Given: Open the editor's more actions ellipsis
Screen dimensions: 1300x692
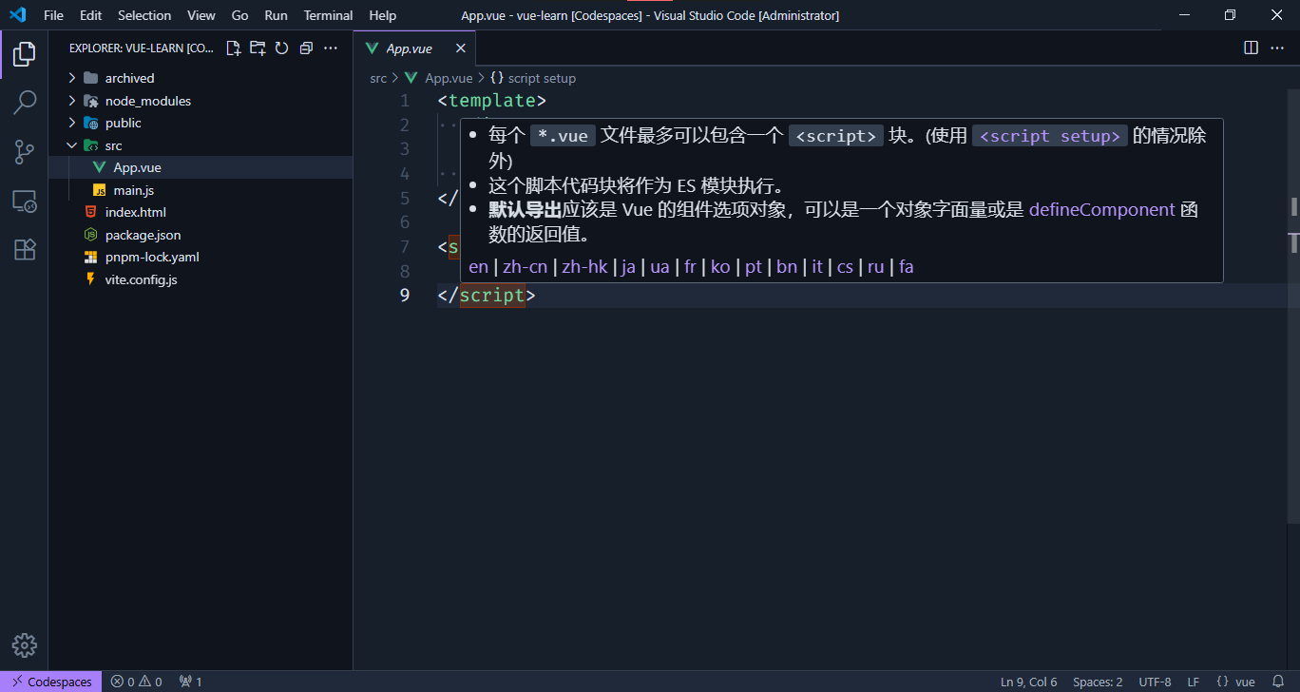Looking at the screenshot, I should 1276,48.
